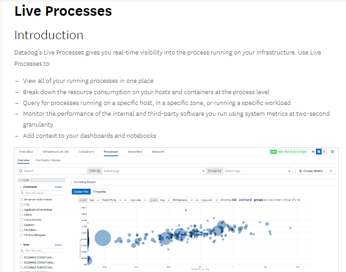Click Group link beside Command
The image size is (346, 272).
(x=58, y=187)
